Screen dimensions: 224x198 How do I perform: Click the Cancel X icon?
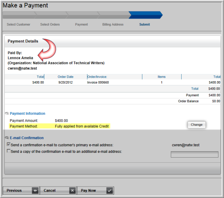click(72, 190)
